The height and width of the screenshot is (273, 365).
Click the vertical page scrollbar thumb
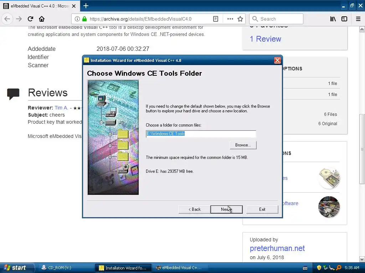[362, 149]
